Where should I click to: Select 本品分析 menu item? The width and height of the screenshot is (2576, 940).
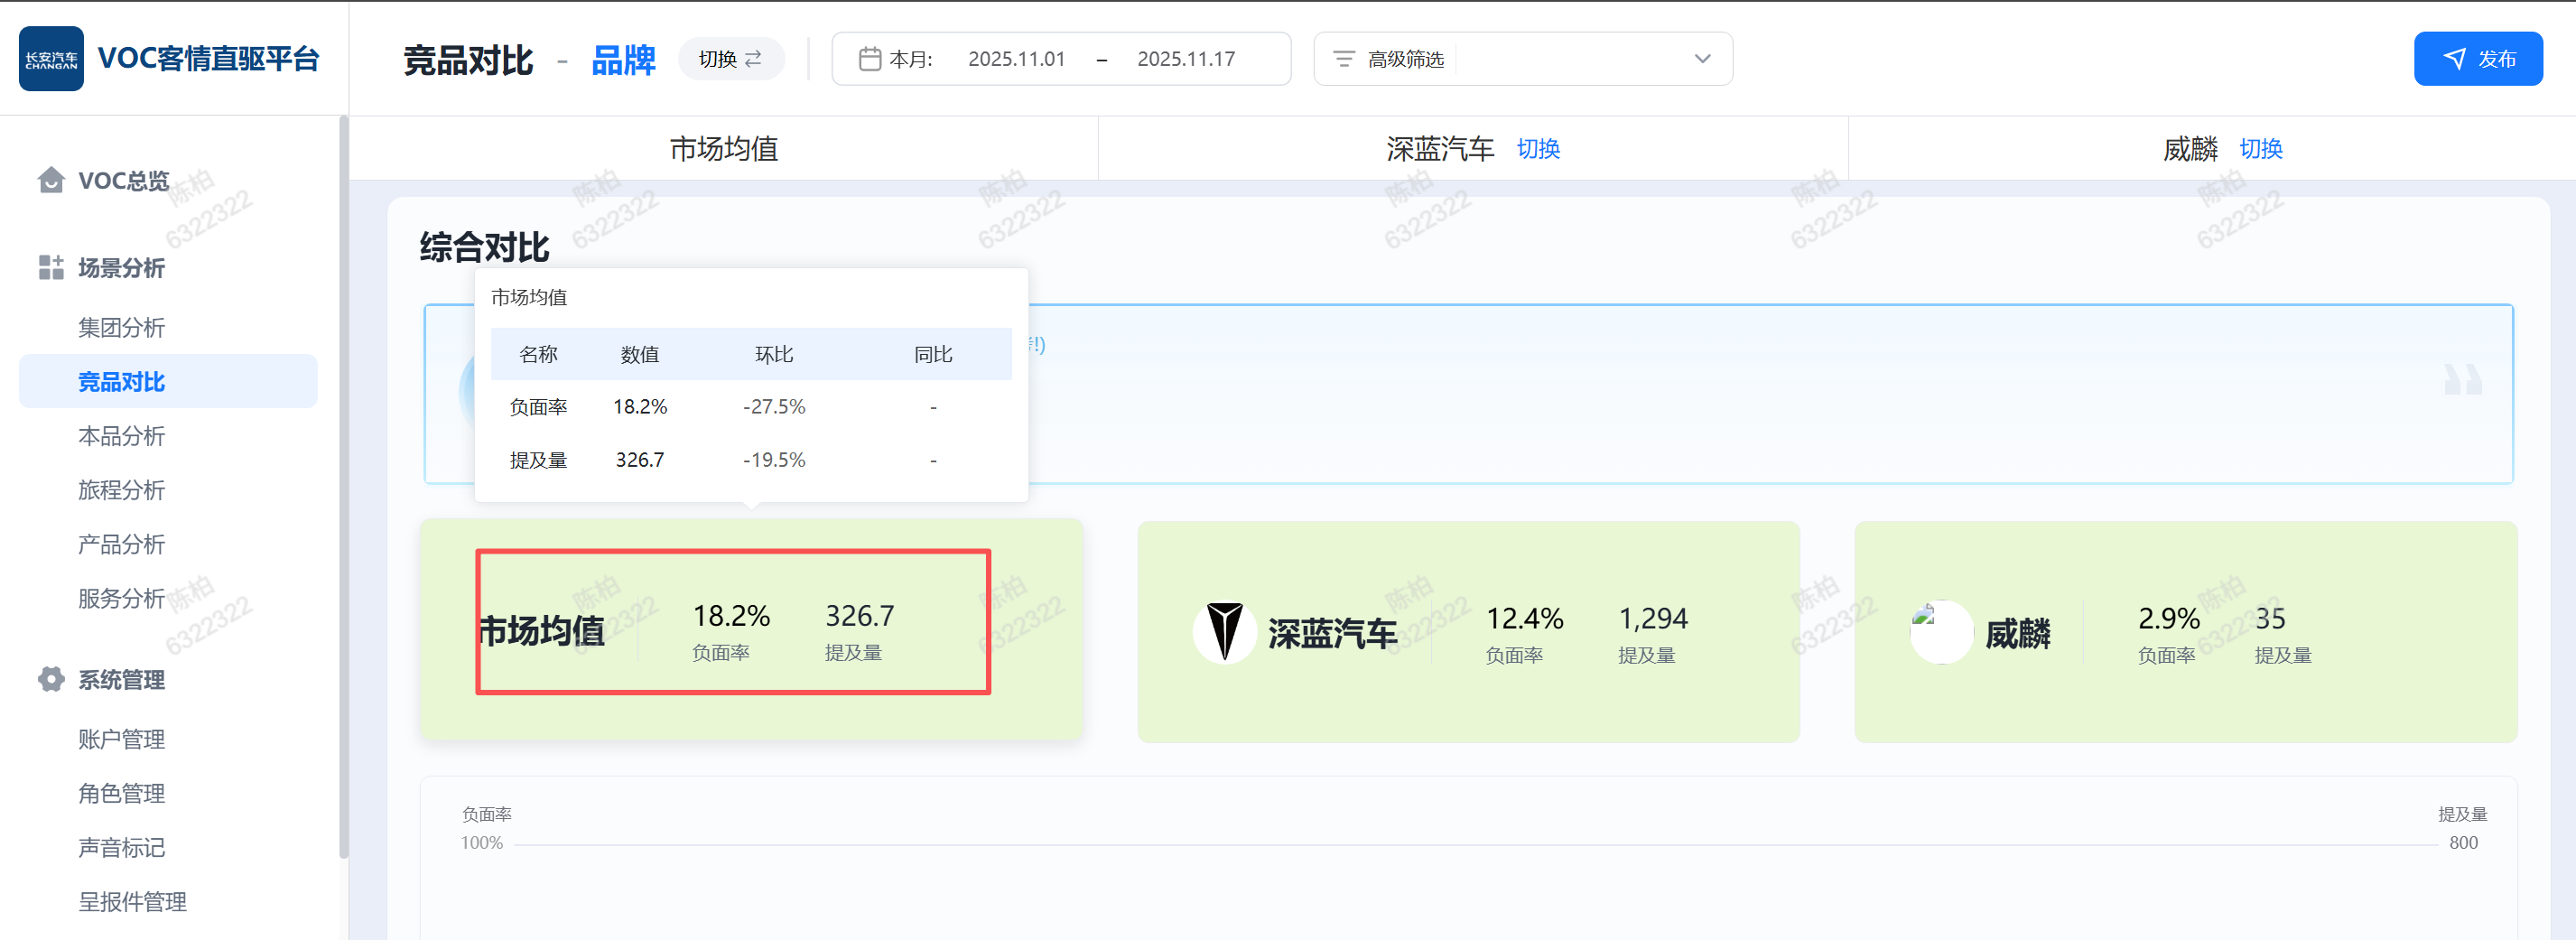(x=121, y=436)
